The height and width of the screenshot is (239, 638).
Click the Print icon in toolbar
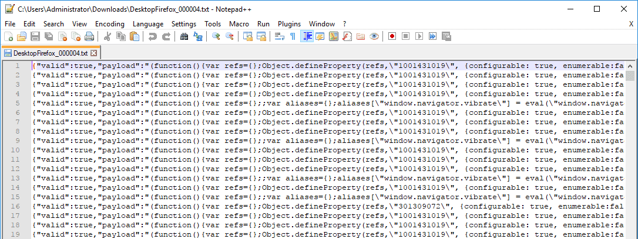click(x=89, y=36)
